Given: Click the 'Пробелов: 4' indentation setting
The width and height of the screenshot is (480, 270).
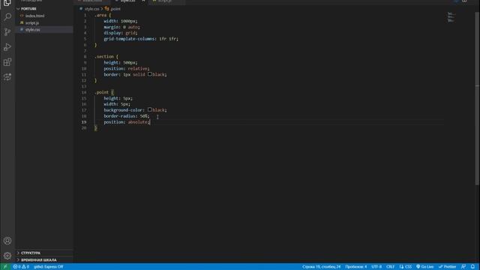Looking at the screenshot, I should coord(356,267).
